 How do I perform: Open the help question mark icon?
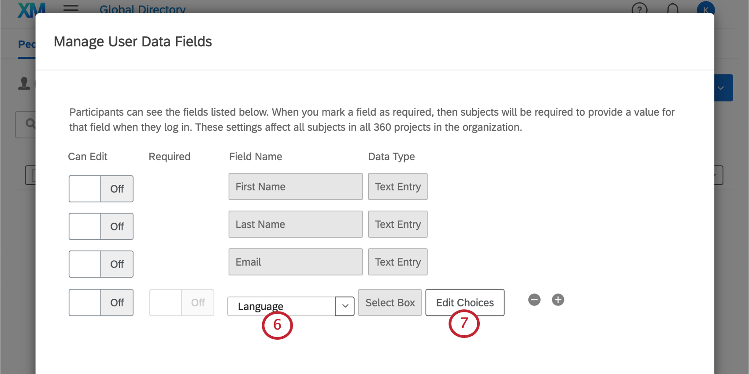click(x=639, y=9)
